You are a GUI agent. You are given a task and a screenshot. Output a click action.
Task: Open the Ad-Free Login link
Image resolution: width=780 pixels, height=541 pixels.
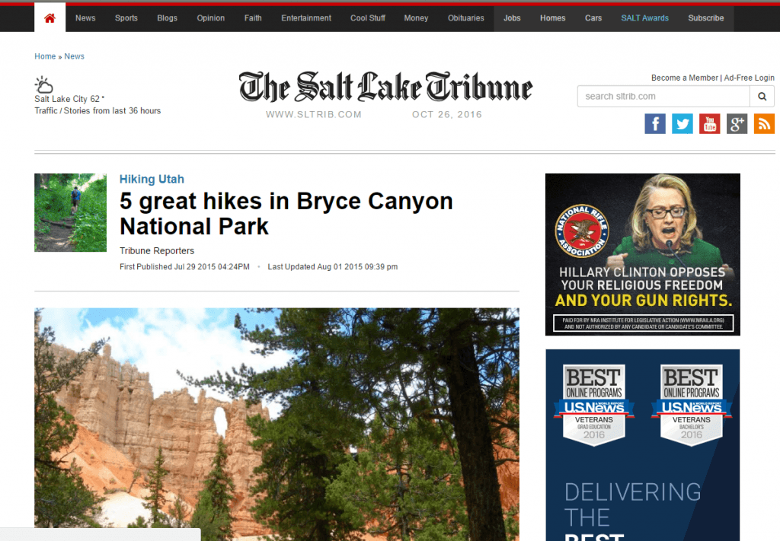point(750,78)
